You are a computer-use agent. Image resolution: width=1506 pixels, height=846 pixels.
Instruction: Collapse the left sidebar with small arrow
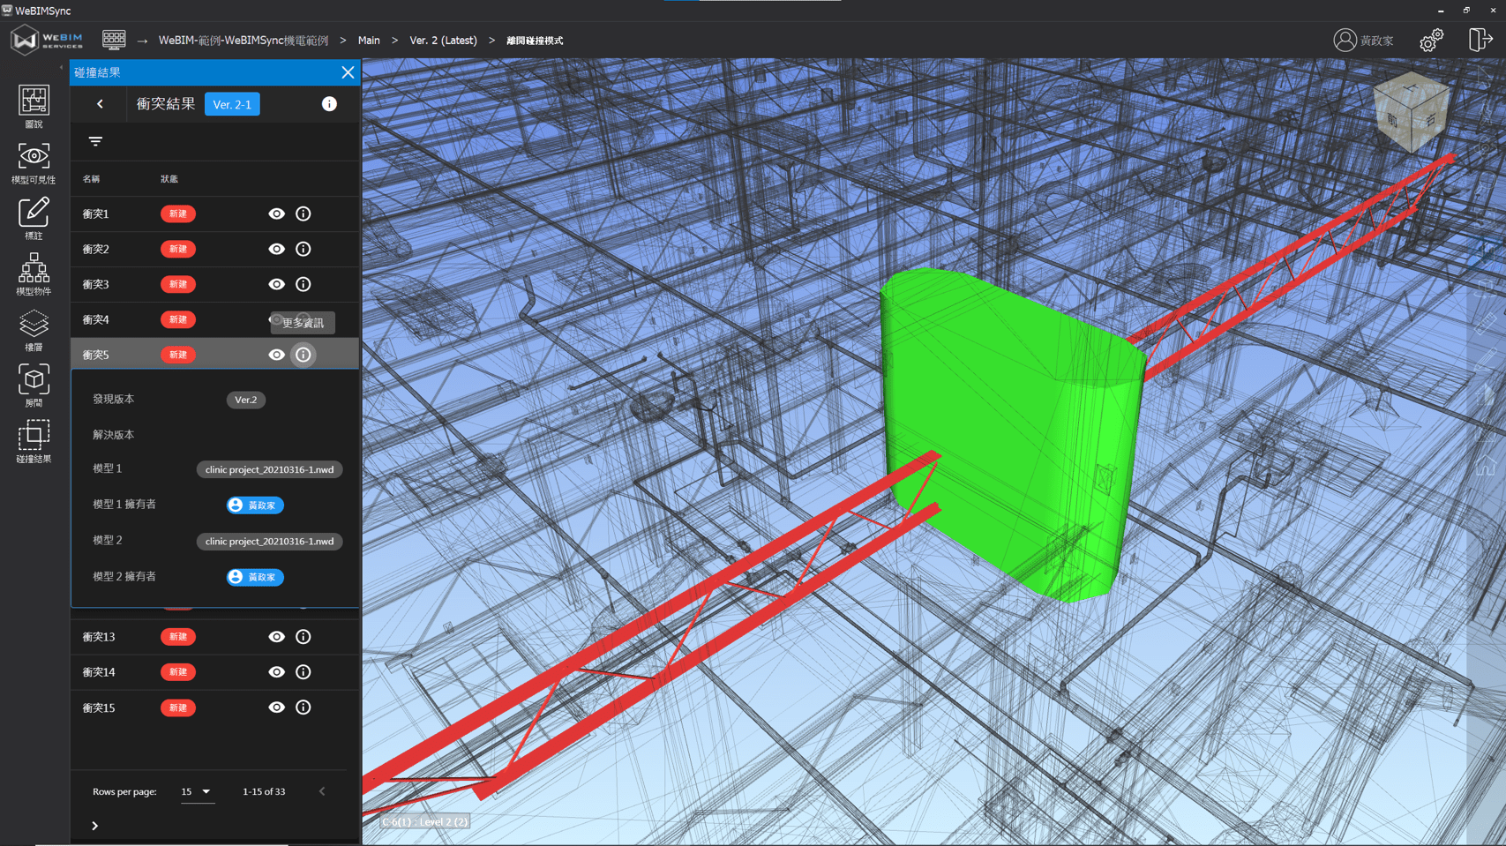pyautogui.click(x=61, y=67)
